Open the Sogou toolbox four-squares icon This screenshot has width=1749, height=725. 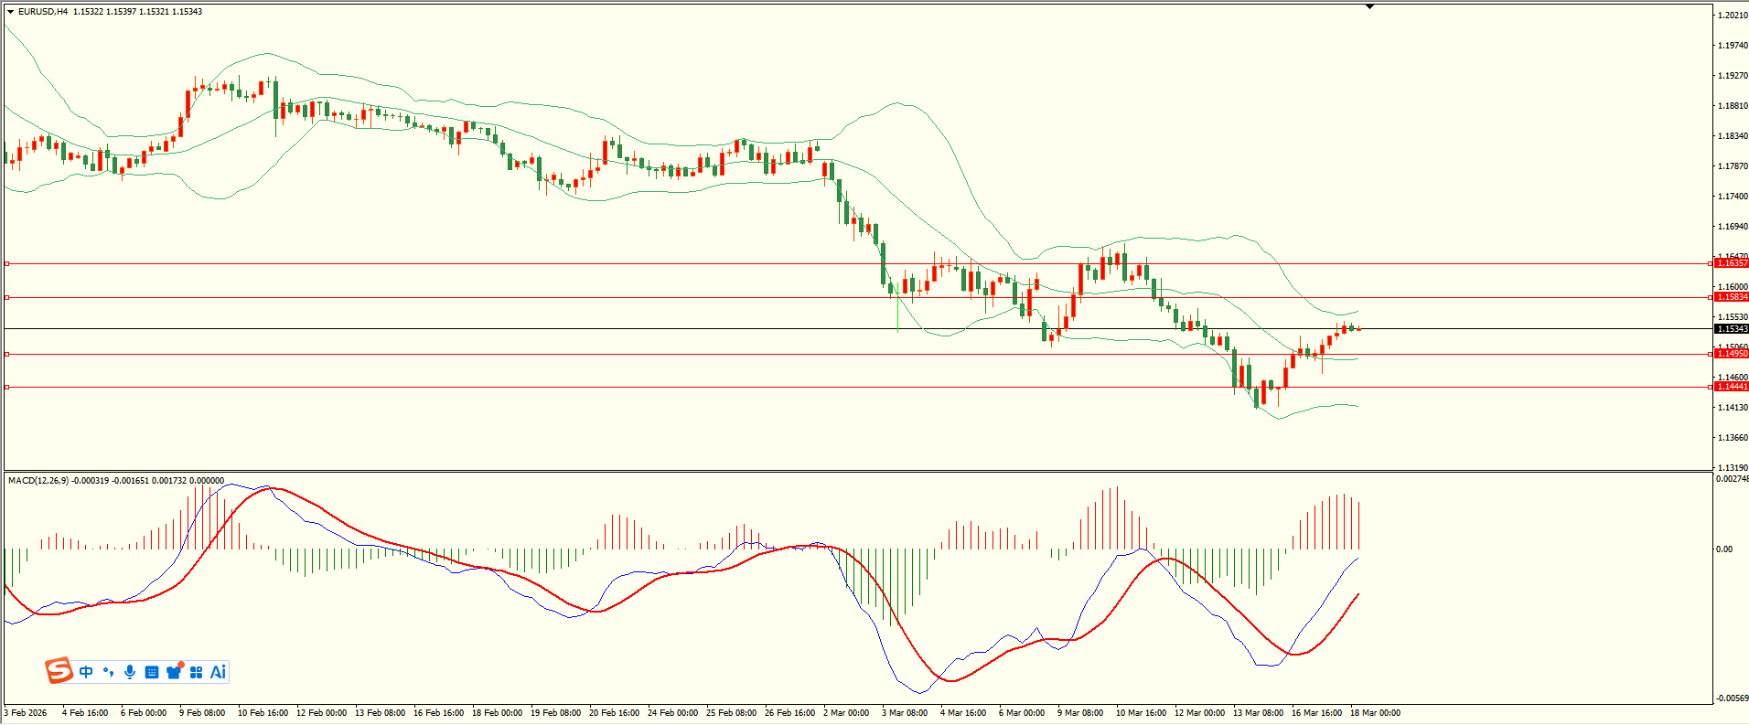(x=196, y=672)
